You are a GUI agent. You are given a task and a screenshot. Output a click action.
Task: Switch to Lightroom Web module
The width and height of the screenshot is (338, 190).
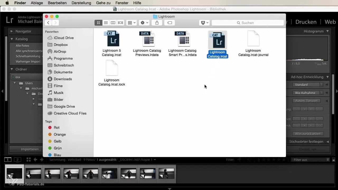coord(330,22)
